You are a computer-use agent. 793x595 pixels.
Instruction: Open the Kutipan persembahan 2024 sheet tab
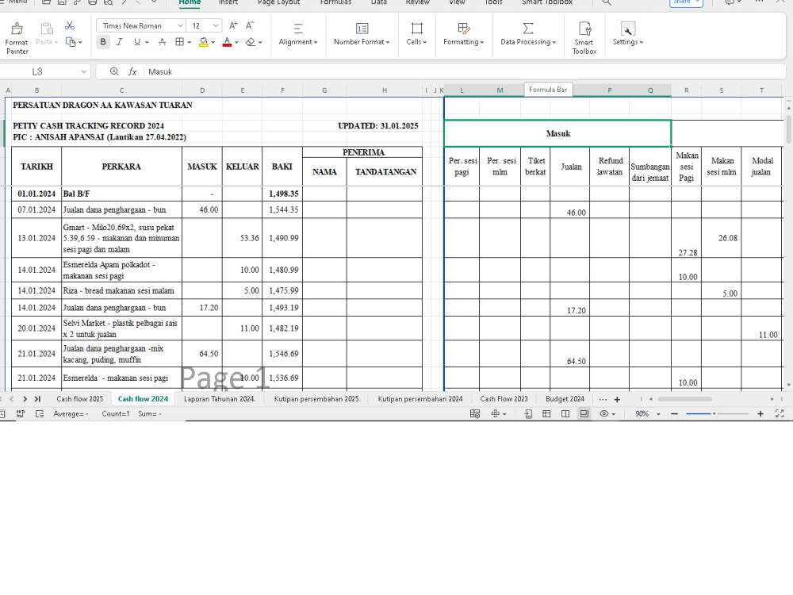coord(420,399)
